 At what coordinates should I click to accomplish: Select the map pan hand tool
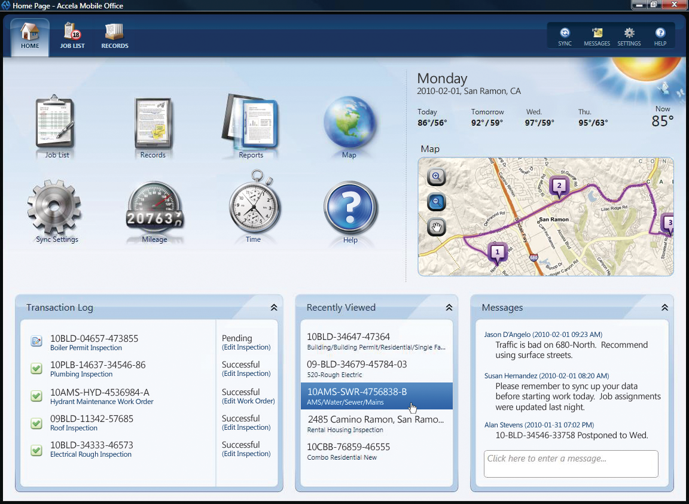437,227
